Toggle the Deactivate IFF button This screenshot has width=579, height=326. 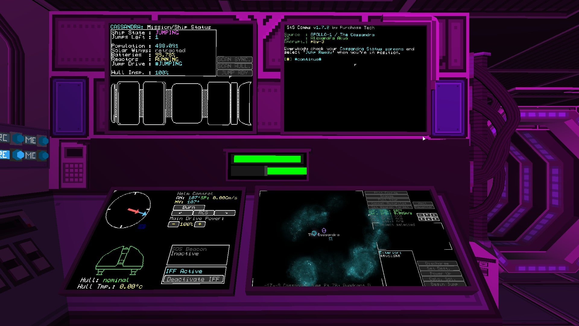coord(193,279)
